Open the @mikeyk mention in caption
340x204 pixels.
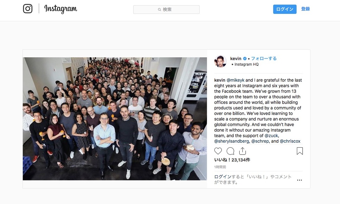tap(235, 80)
